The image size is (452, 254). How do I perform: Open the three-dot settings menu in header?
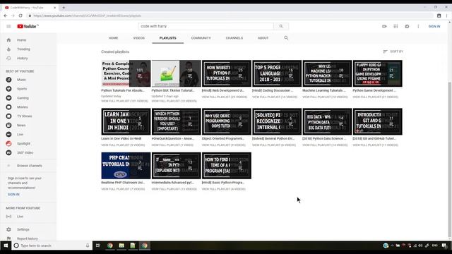click(x=418, y=26)
